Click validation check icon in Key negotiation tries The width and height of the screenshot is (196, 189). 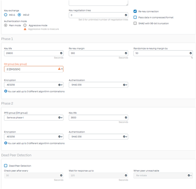(x=126, y=15)
